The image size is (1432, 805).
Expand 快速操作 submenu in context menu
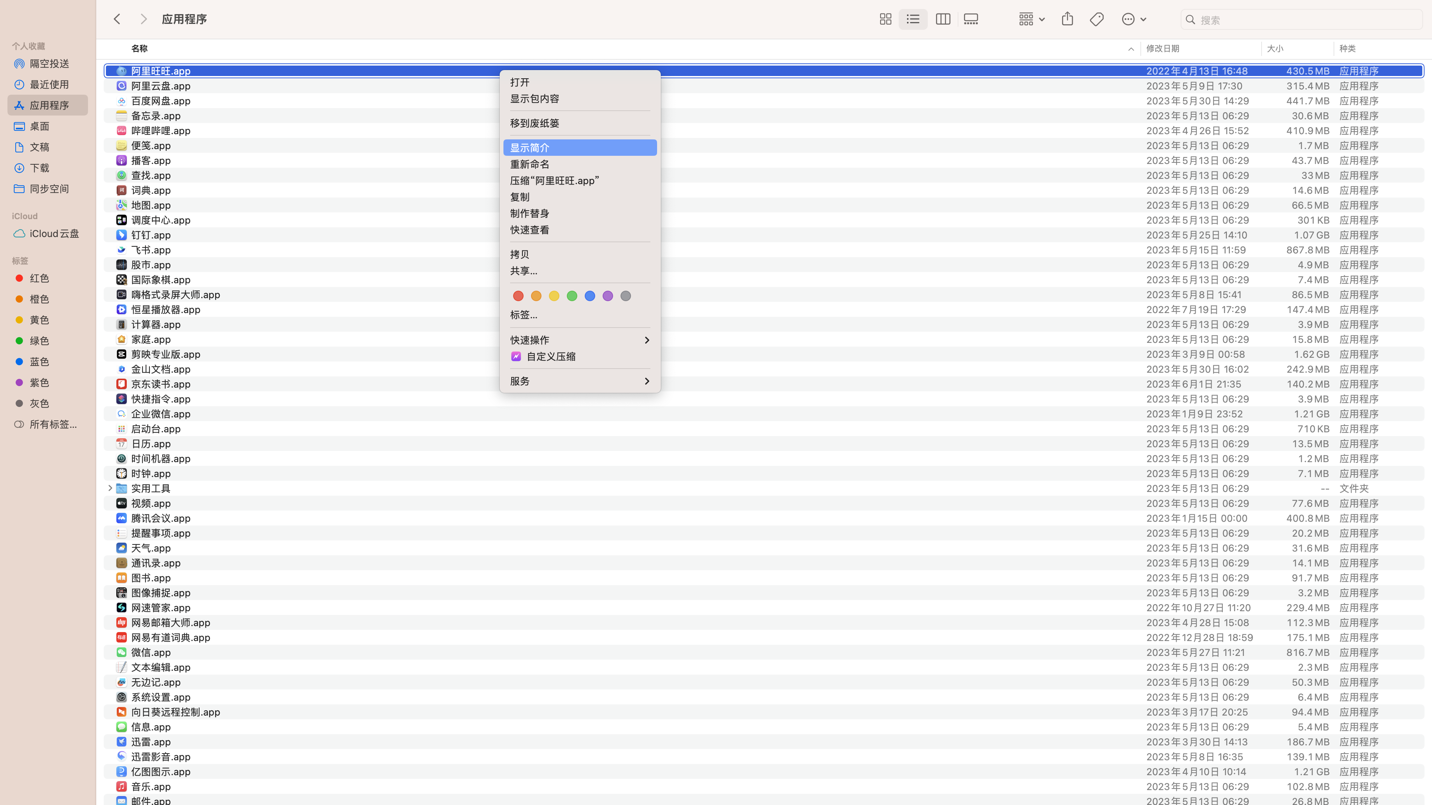(580, 340)
